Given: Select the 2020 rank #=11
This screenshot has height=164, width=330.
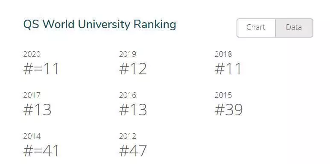Looking at the screenshot, I should point(41,69).
